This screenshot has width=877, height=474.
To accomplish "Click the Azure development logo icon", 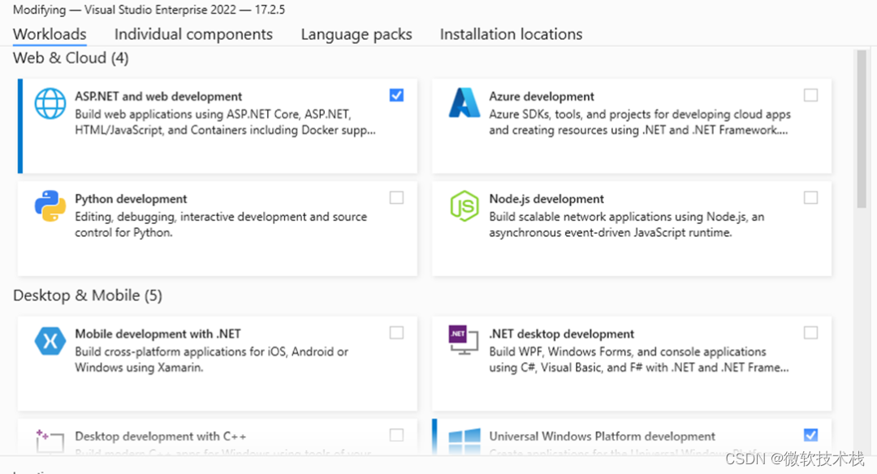I will tap(464, 103).
